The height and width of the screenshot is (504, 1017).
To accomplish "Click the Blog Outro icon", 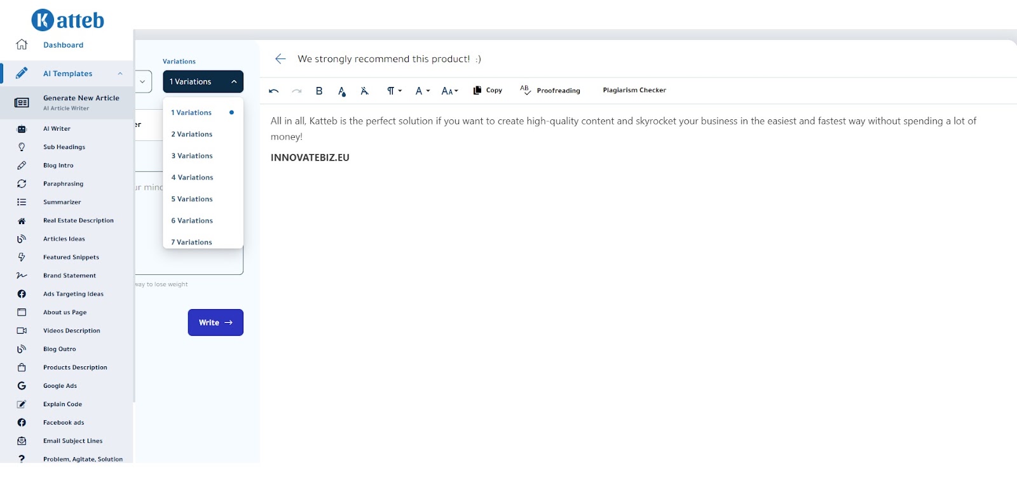I will coord(22,349).
